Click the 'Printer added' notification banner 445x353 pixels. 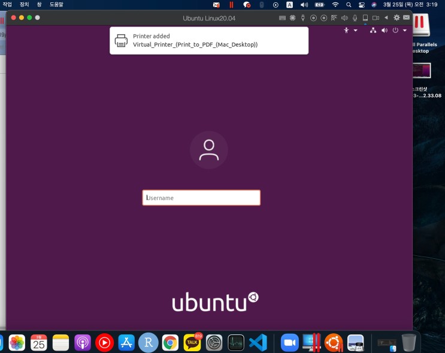tap(209, 41)
